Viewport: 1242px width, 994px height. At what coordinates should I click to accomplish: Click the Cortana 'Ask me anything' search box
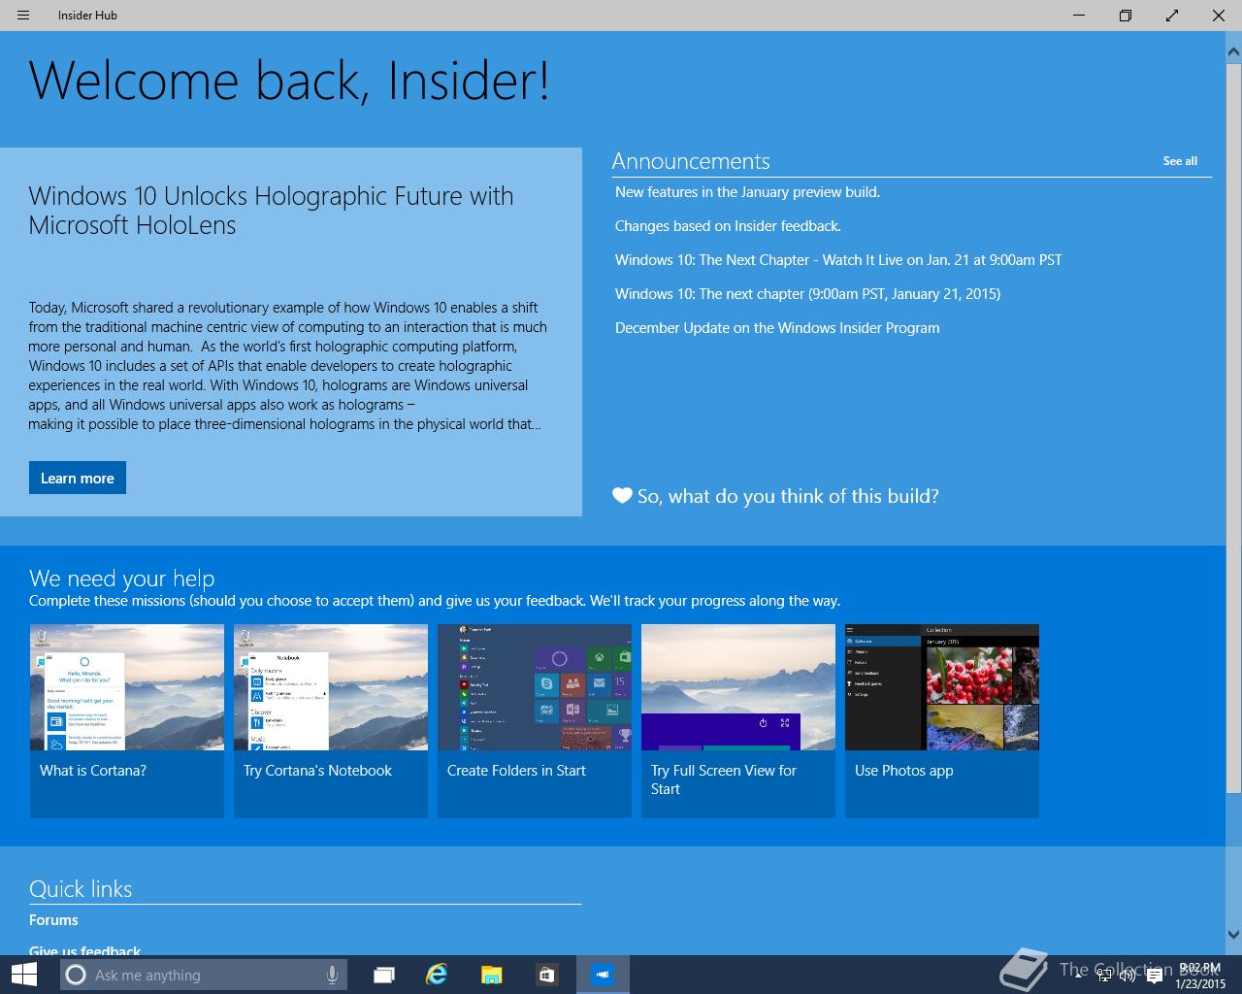click(204, 975)
